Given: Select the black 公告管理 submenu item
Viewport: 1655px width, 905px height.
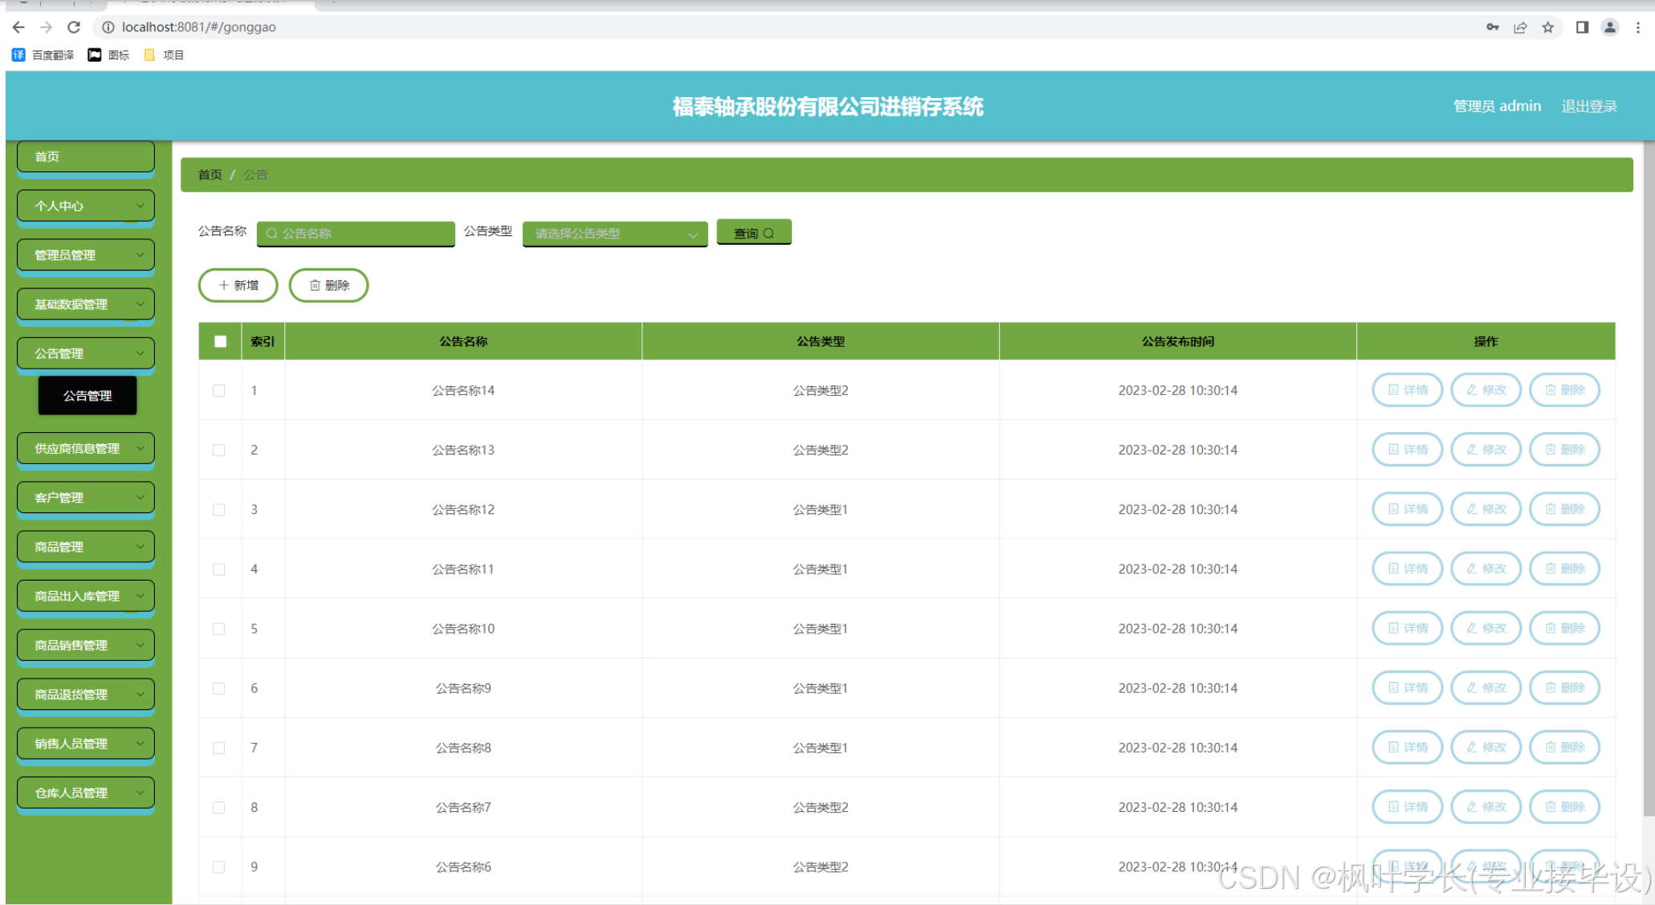Looking at the screenshot, I should click(x=88, y=396).
